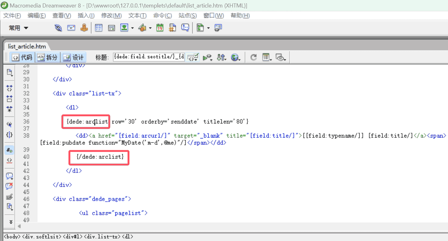Open the preview in browser globe dropdown
Image resolution: width=448 pixels, height=241 pixels.
(x=235, y=57)
